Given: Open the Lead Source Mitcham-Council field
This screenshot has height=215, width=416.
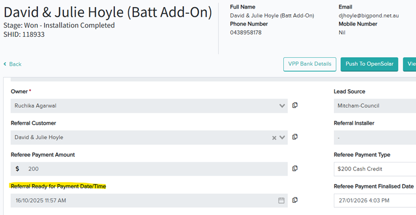Looking at the screenshot, I should [375, 106].
